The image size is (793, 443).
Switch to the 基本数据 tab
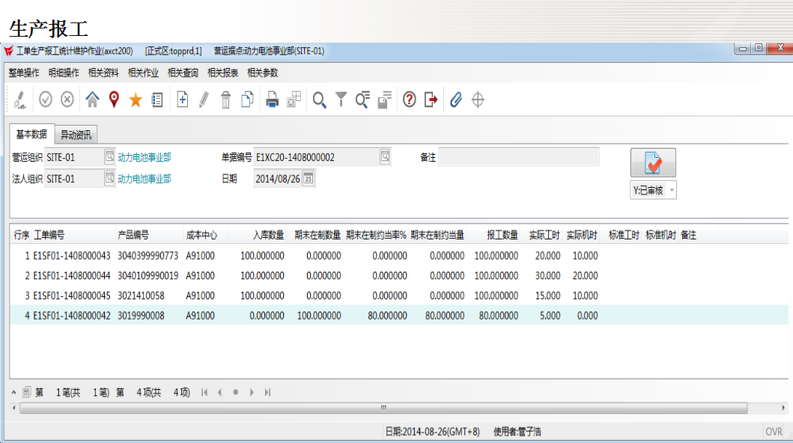click(x=31, y=134)
